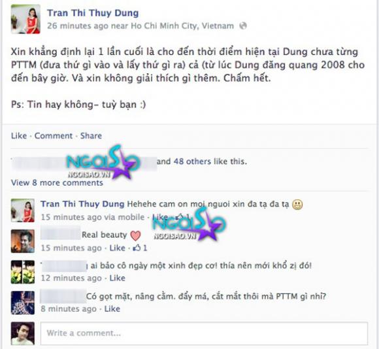The image size is (379, 349).
Task: Like the 12 minutes ago comment
Action: [117, 278]
